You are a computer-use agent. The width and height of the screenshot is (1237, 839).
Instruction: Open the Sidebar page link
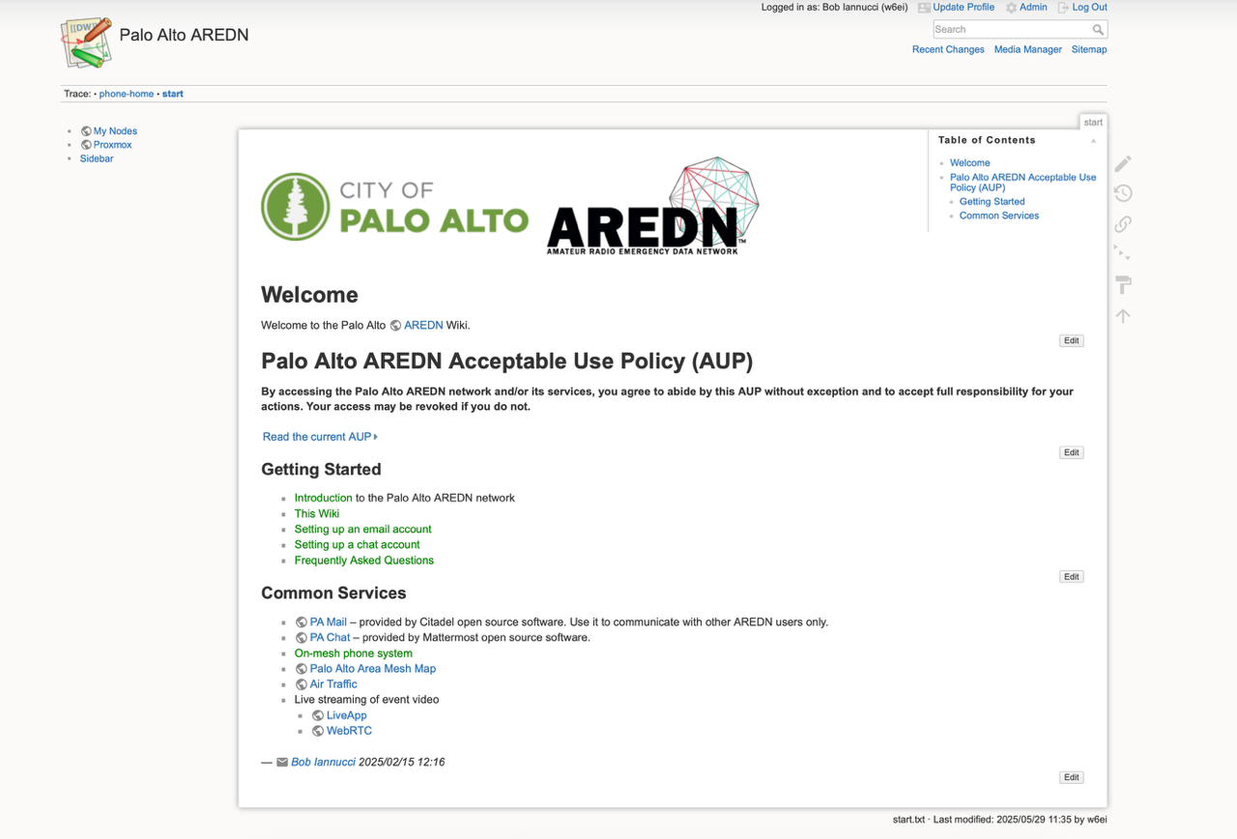97,159
